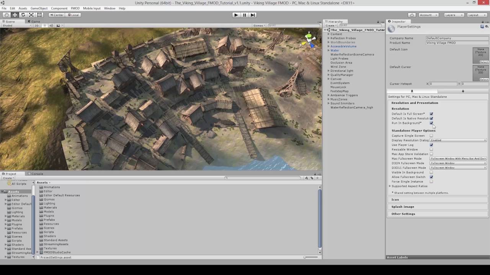The image size is (490, 275).
Task: Uncheck Default Is Full Screen
Action: [431, 114]
